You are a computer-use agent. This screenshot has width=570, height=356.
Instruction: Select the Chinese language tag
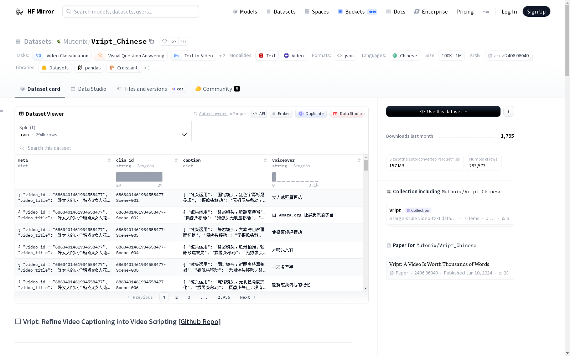pos(405,56)
